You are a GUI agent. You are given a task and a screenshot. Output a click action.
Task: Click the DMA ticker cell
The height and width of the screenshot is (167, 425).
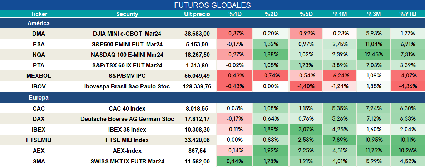[39, 34]
